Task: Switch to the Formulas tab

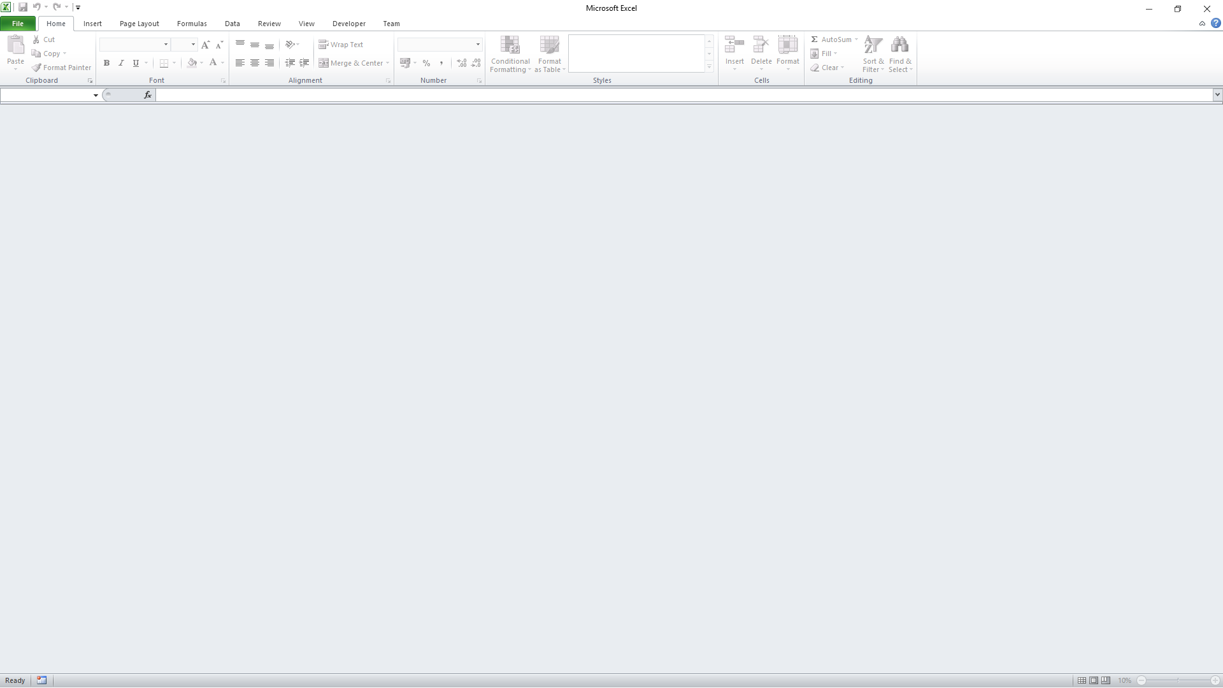Action: (192, 24)
